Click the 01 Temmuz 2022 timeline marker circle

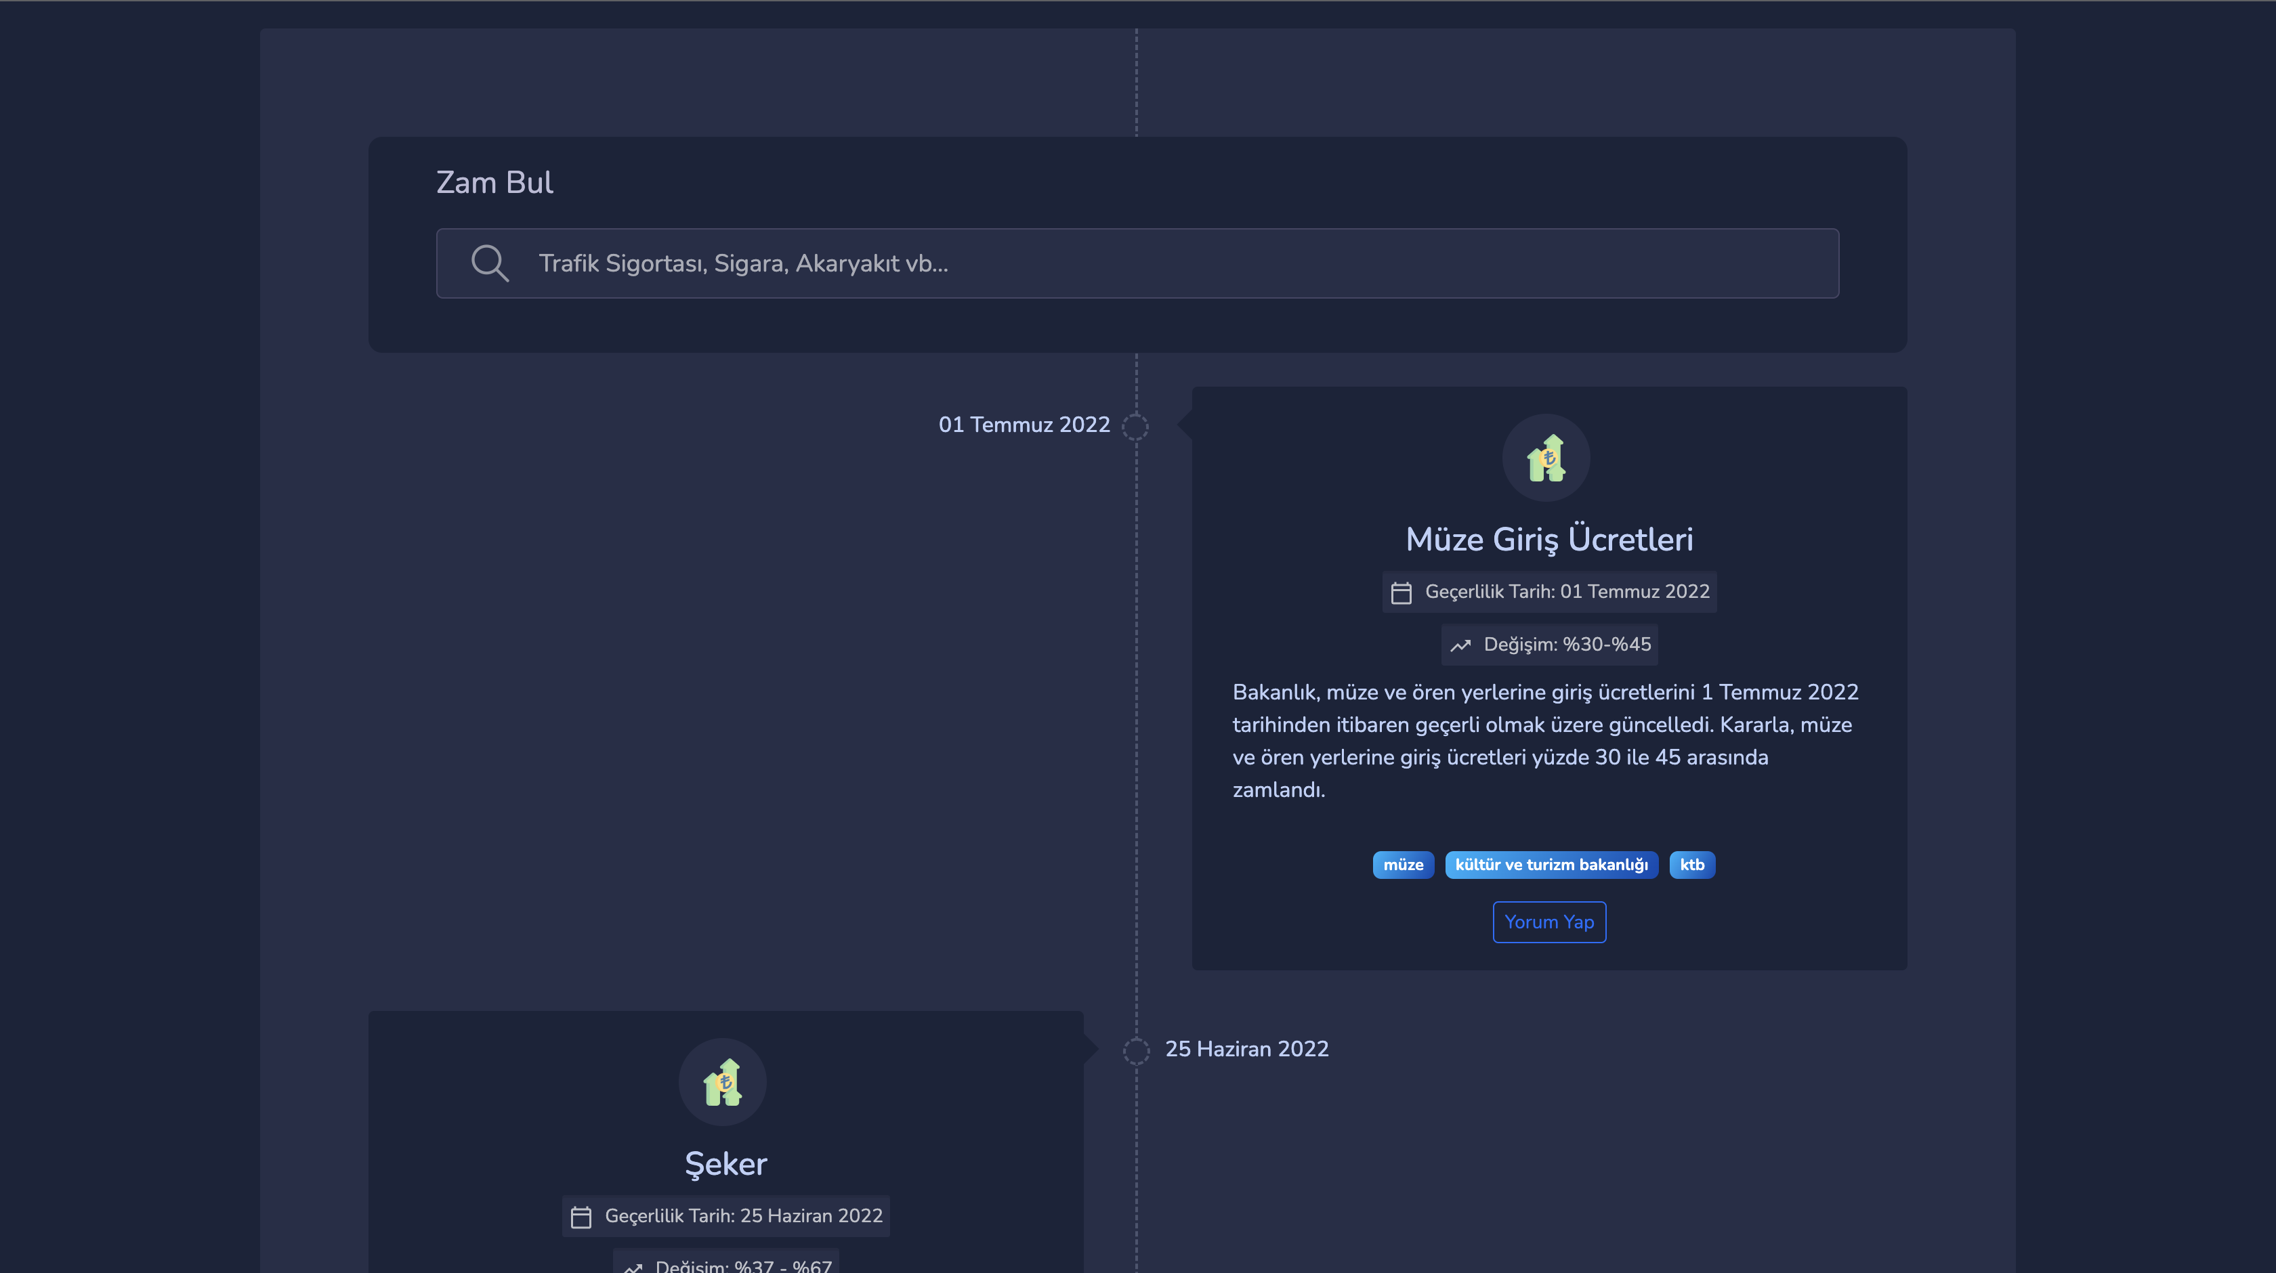tap(1135, 427)
